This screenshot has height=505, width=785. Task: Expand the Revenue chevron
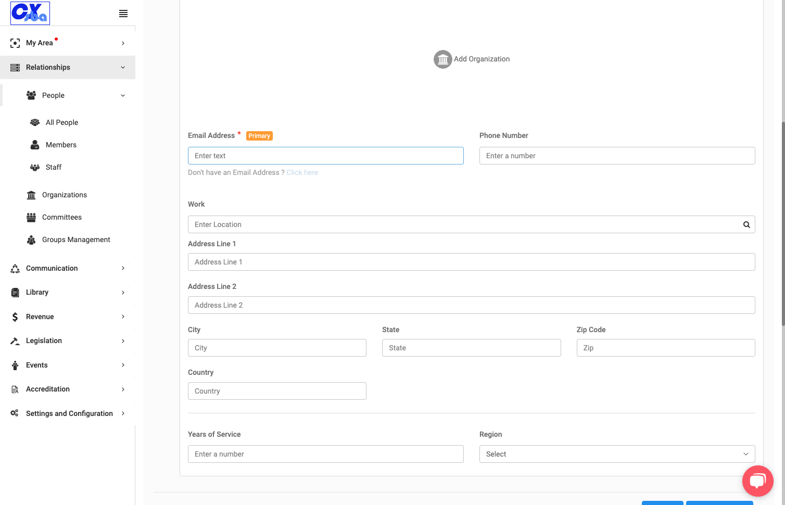(123, 317)
